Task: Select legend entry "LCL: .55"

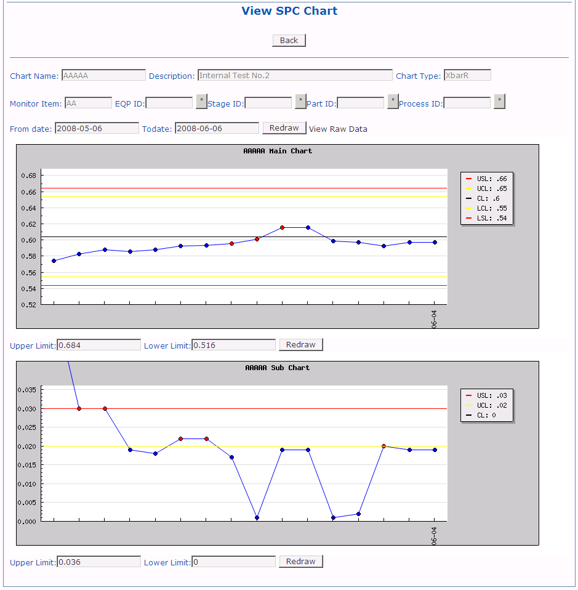Action: 487,208
